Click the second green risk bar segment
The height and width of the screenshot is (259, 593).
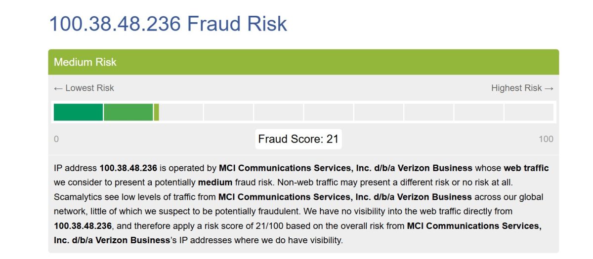coord(128,112)
